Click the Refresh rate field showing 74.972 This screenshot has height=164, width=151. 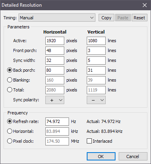[57, 121]
